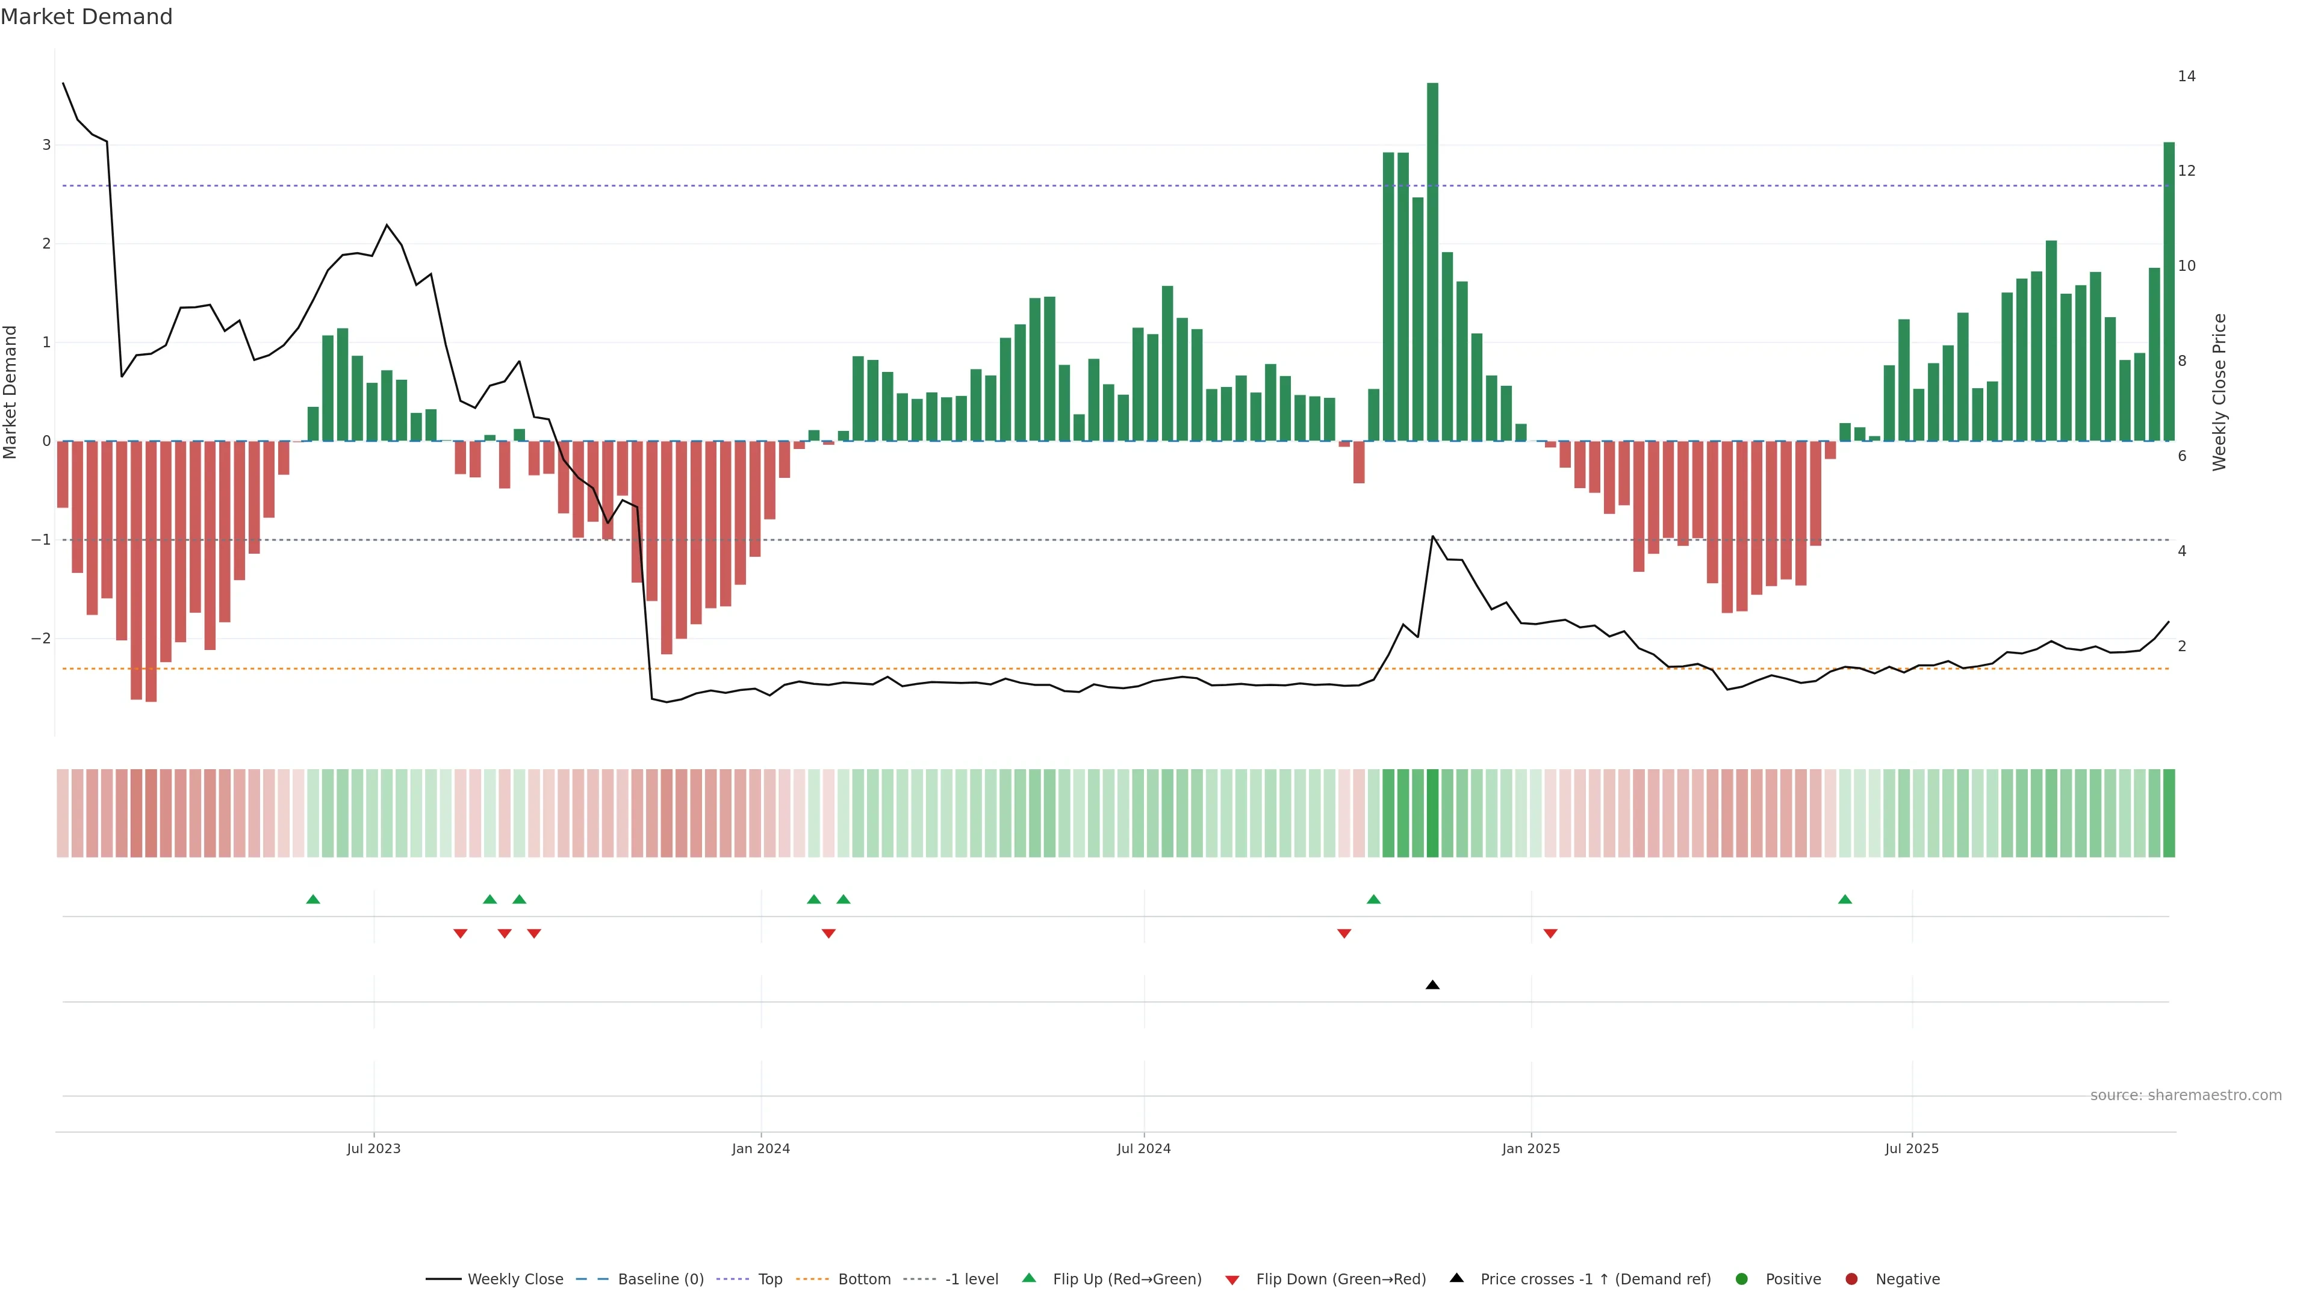This screenshot has height=1300, width=2312.
Task: Click the dark red Negative legend dot
Action: point(1851,1280)
